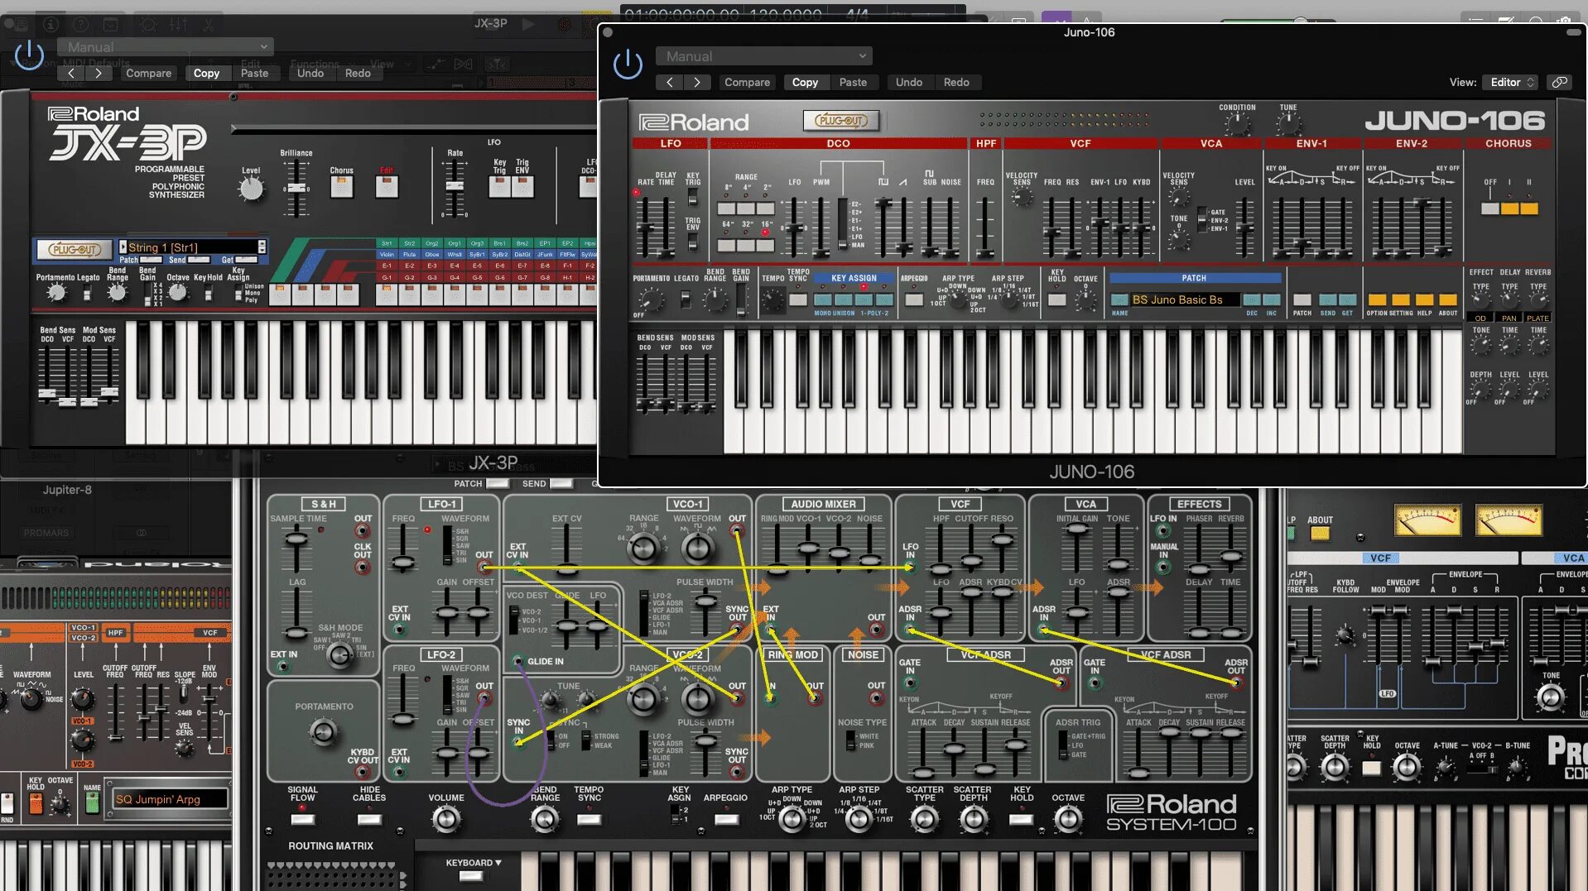Click the LFO-1 OUT jack on System-100
Screen dimensions: 1588x891
point(484,568)
